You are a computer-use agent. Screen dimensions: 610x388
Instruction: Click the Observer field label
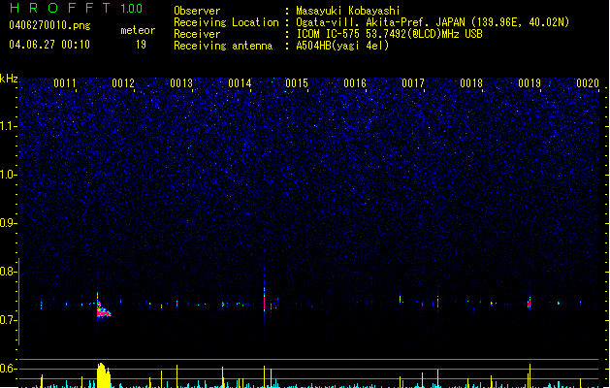[197, 11]
